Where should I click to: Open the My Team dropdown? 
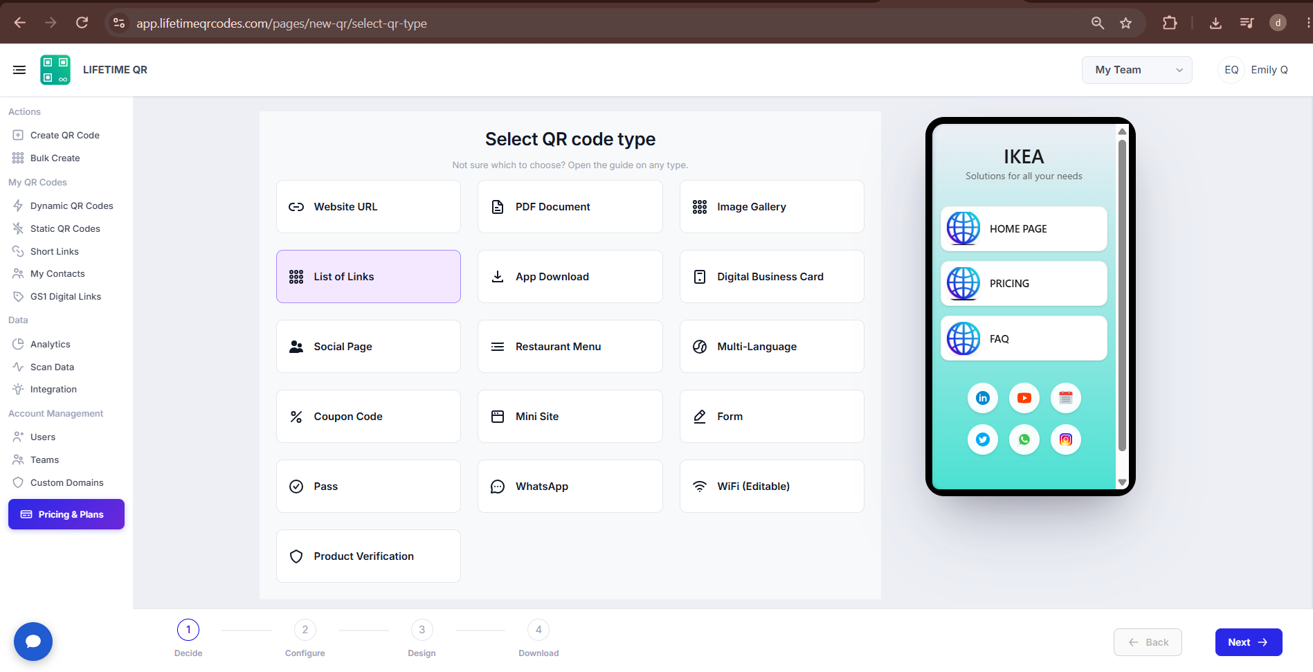tap(1137, 70)
